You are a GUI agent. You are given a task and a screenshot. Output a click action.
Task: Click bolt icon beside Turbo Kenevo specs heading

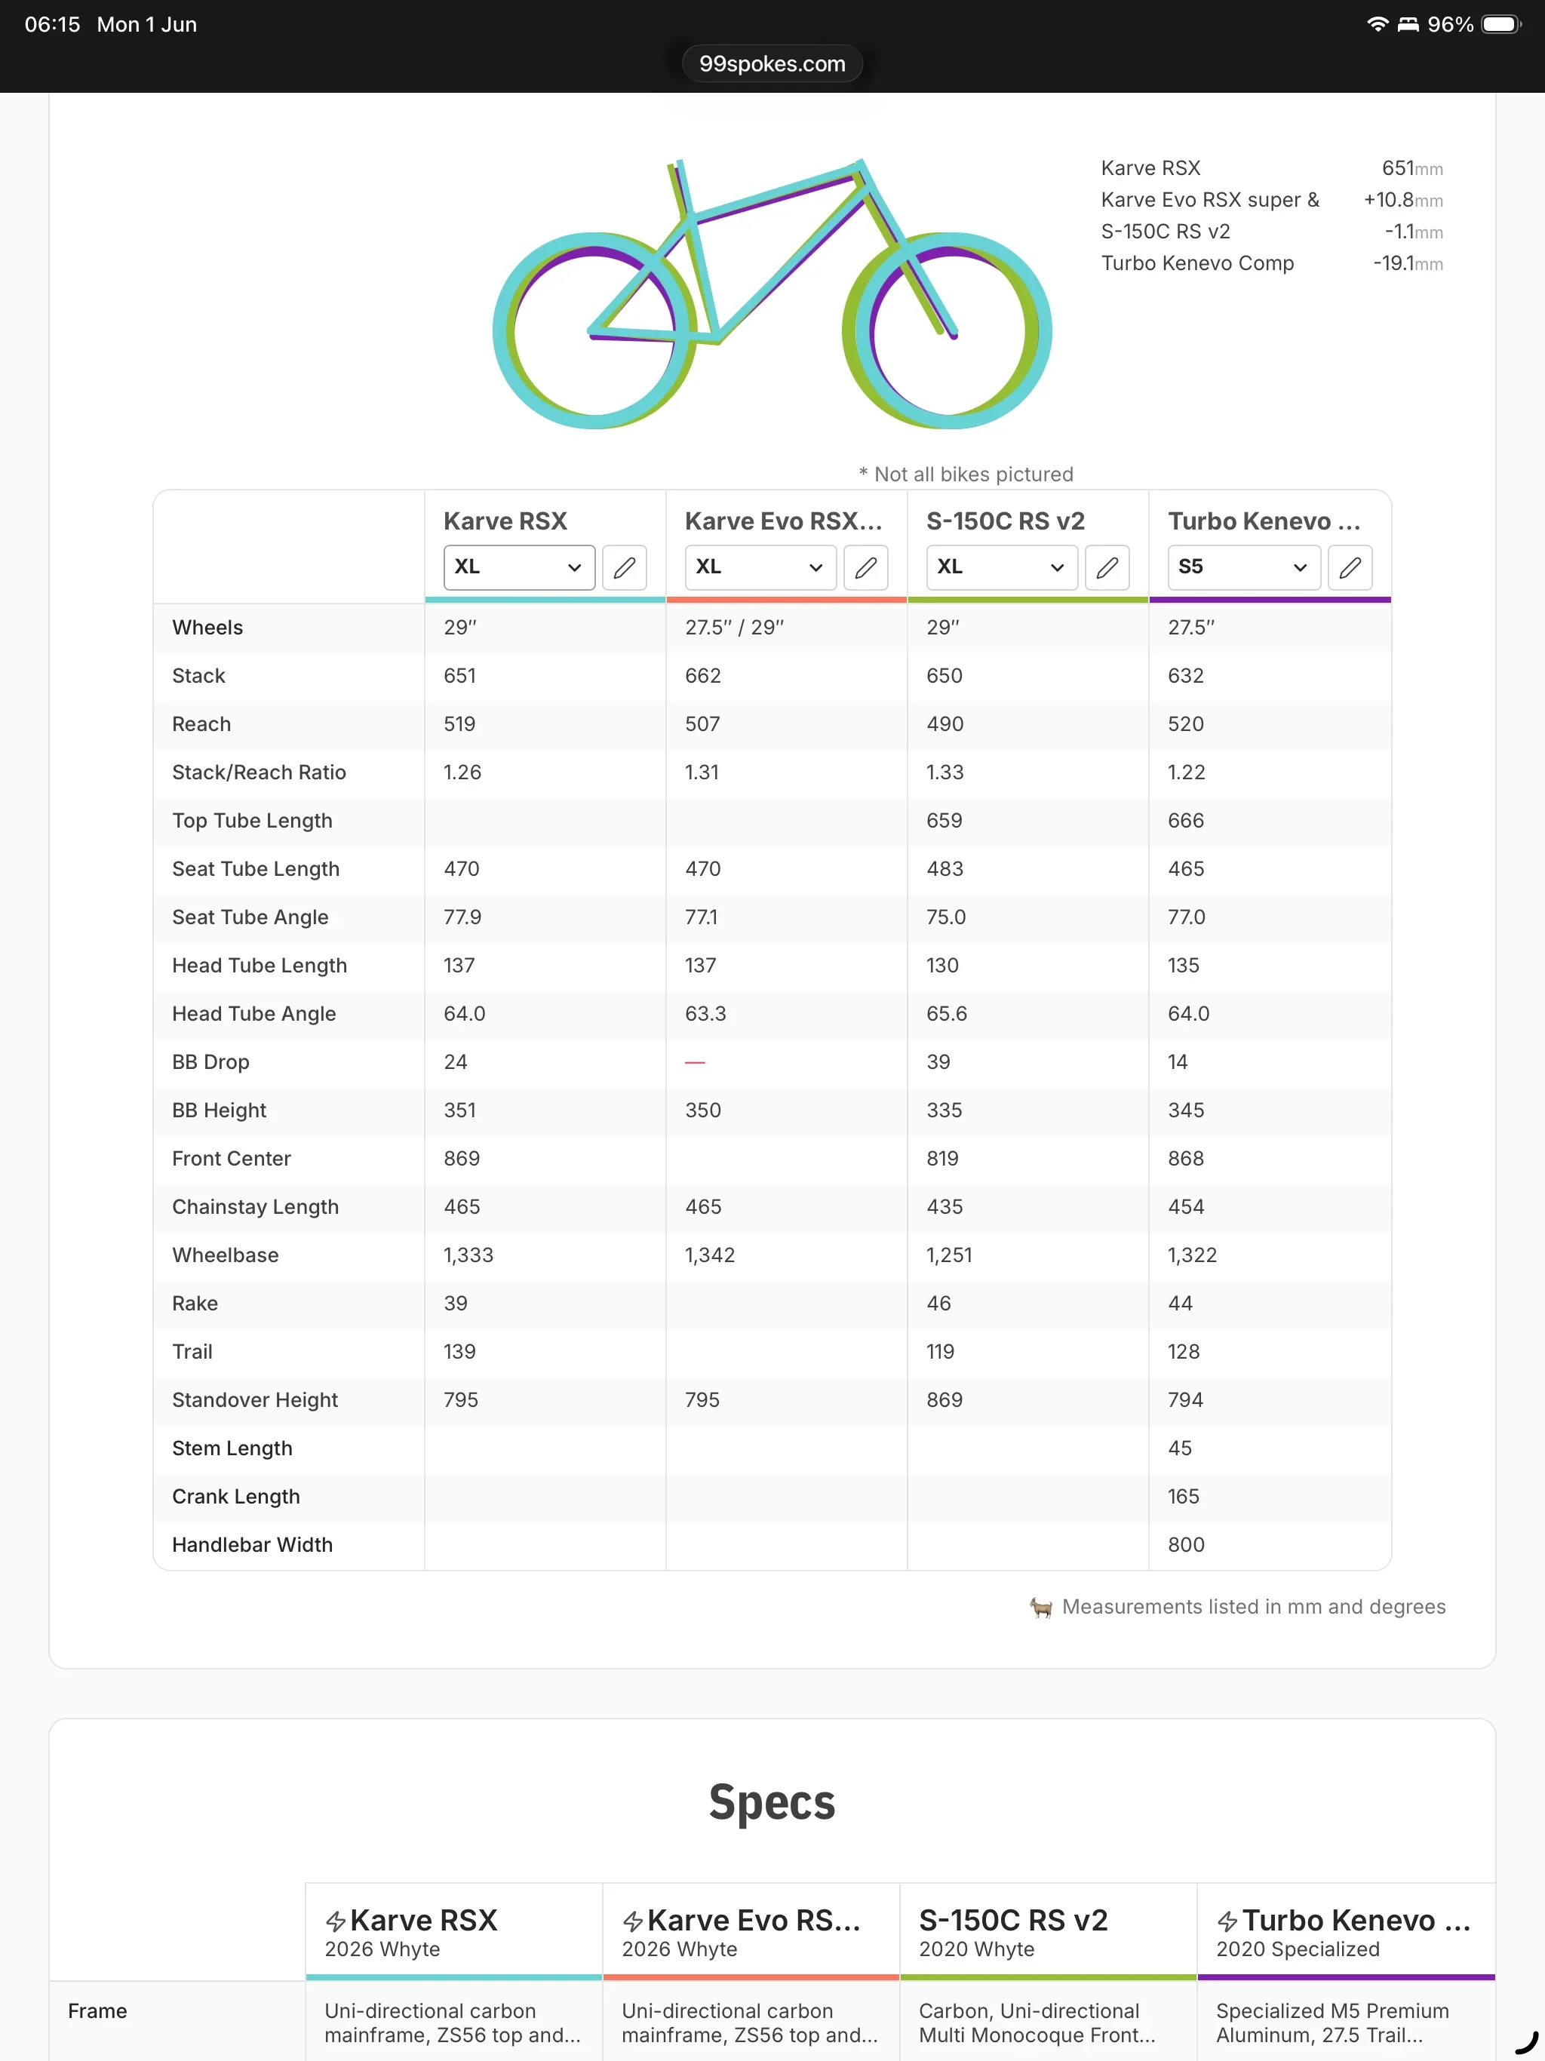click(1227, 1921)
